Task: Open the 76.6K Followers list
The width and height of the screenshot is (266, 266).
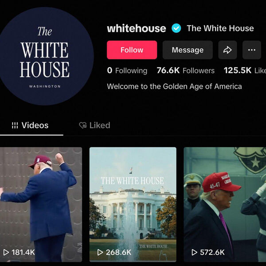Action: [186, 70]
